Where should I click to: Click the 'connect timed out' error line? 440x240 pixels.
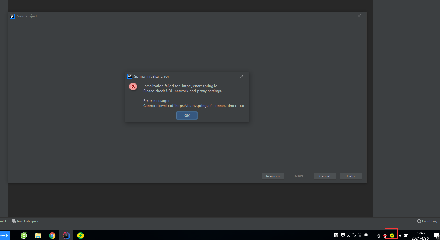(194, 106)
